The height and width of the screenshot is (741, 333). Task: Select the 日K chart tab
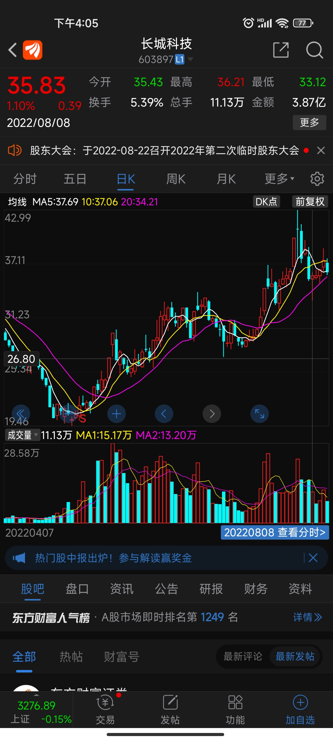click(x=126, y=179)
